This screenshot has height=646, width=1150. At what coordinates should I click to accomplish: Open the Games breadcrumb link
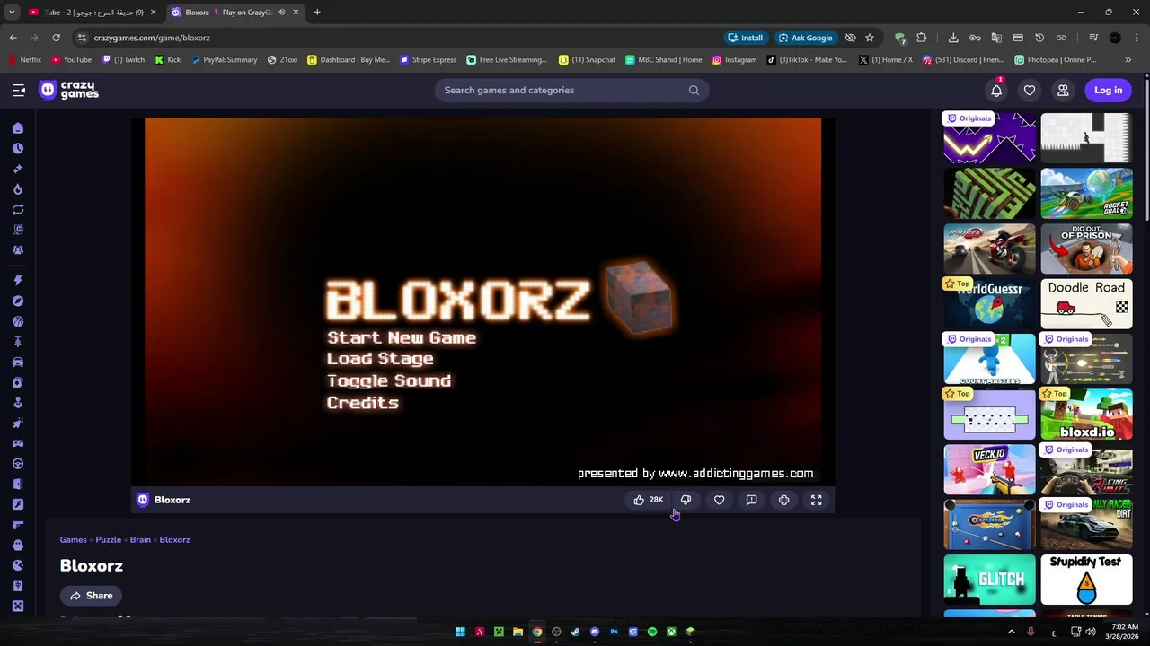(x=74, y=540)
